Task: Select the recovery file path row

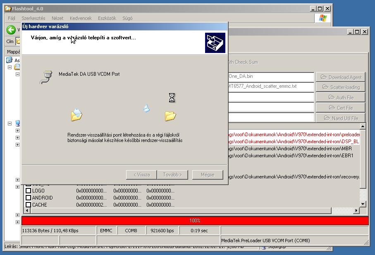Action: [294, 177]
